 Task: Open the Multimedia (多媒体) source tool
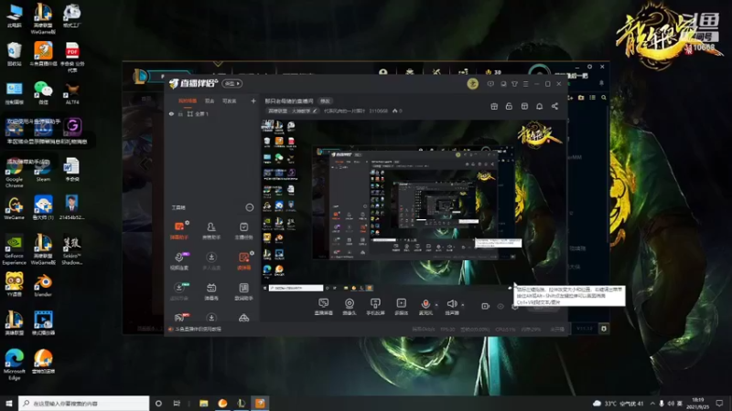point(401,307)
